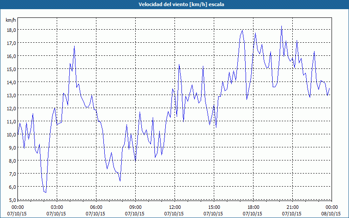Image resolution: width=349 pixels, height=218 pixels.
Task: Click the chart title 'Velocidad del viento [km/h] escala'
Action: coord(181,4)
